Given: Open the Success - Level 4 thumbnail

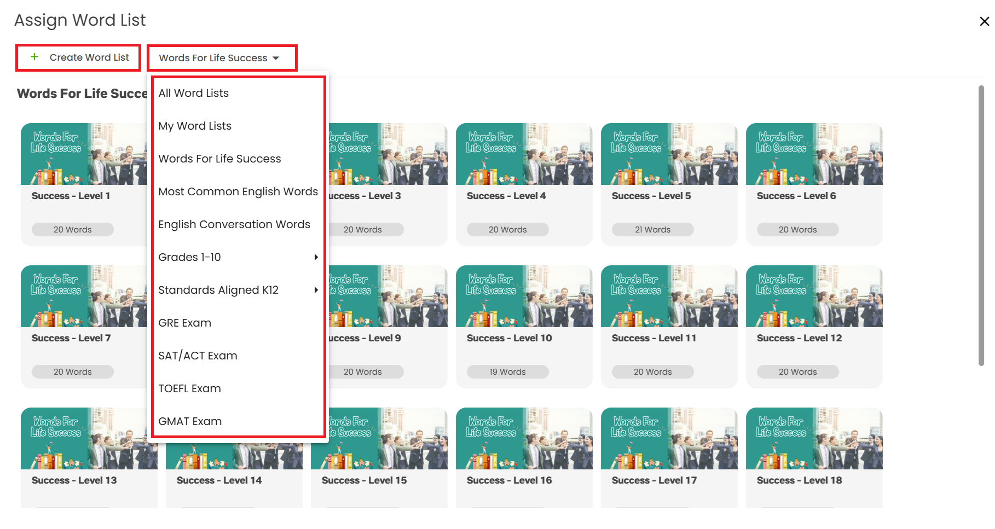Looking at the screenshot, I should pyautogui.click(x=524, y=154).
